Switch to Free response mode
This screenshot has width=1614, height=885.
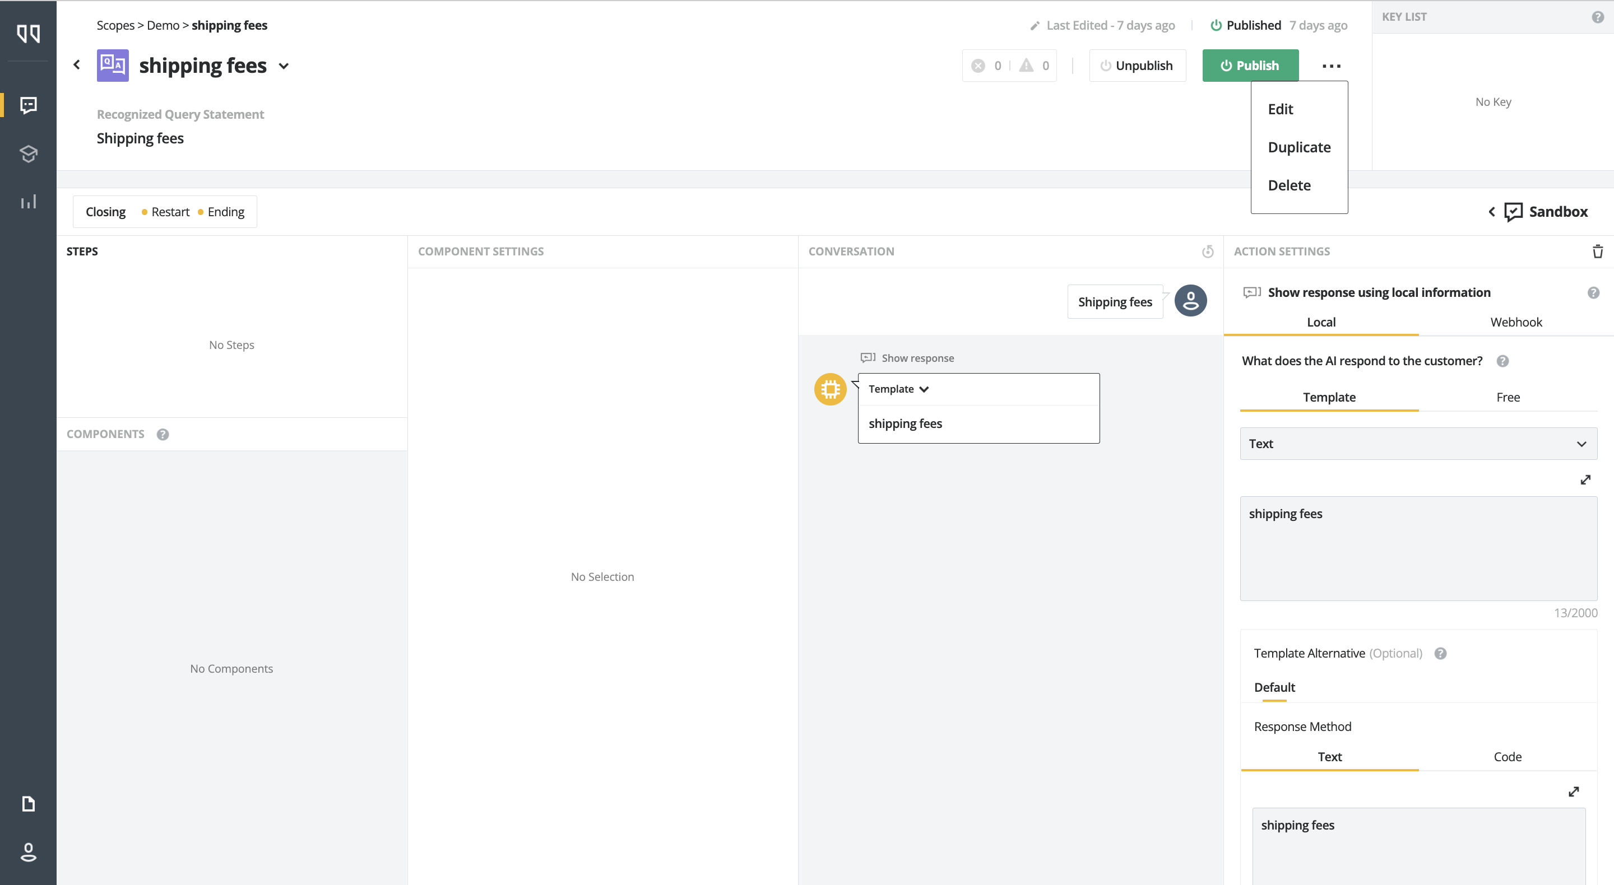[x=1508, y=397]
